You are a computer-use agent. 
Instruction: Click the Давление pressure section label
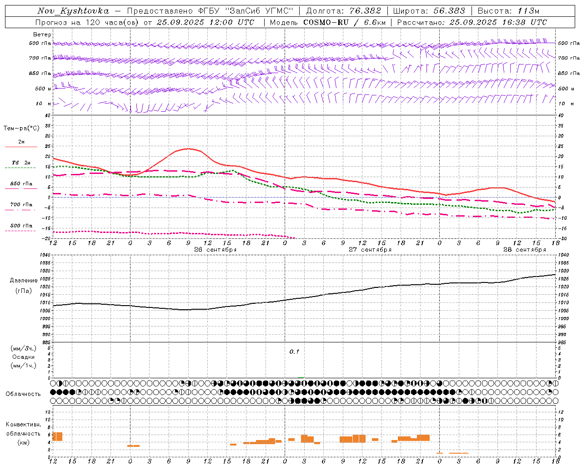pos(24,281)
